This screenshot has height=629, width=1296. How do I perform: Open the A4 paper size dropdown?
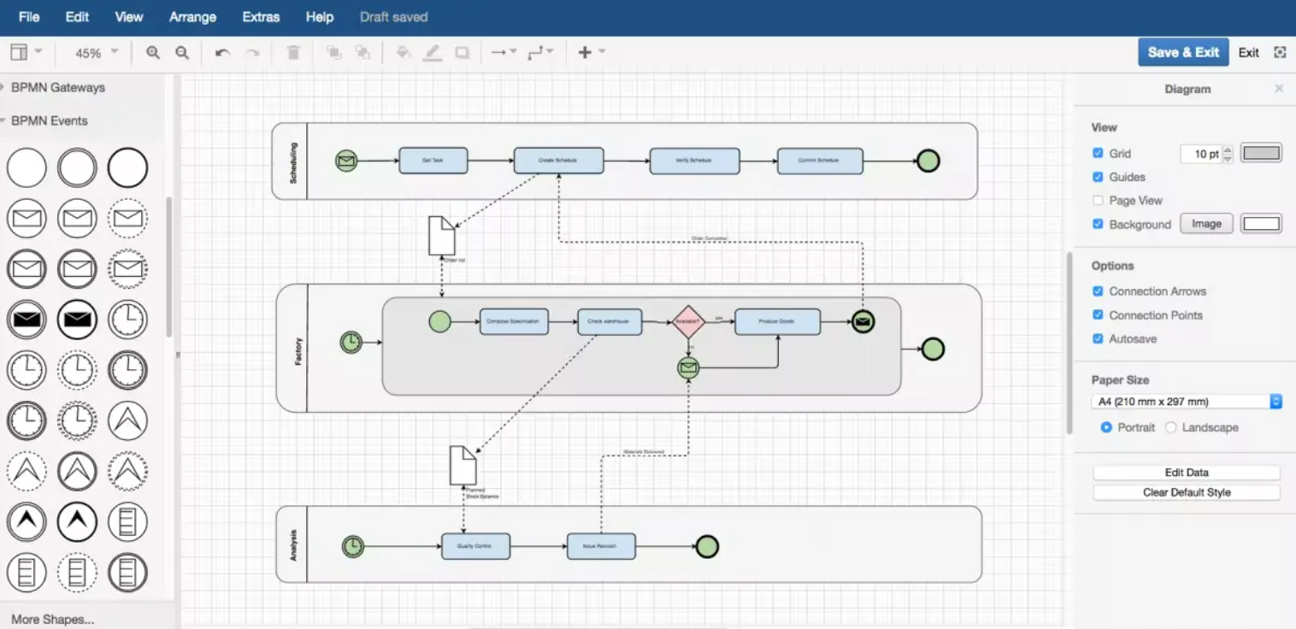tap(1187, 402)
